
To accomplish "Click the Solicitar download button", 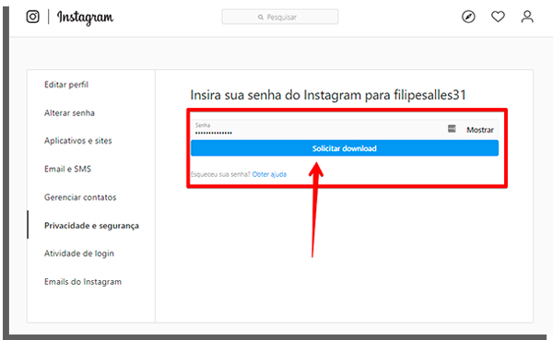I will click(345, 148).
